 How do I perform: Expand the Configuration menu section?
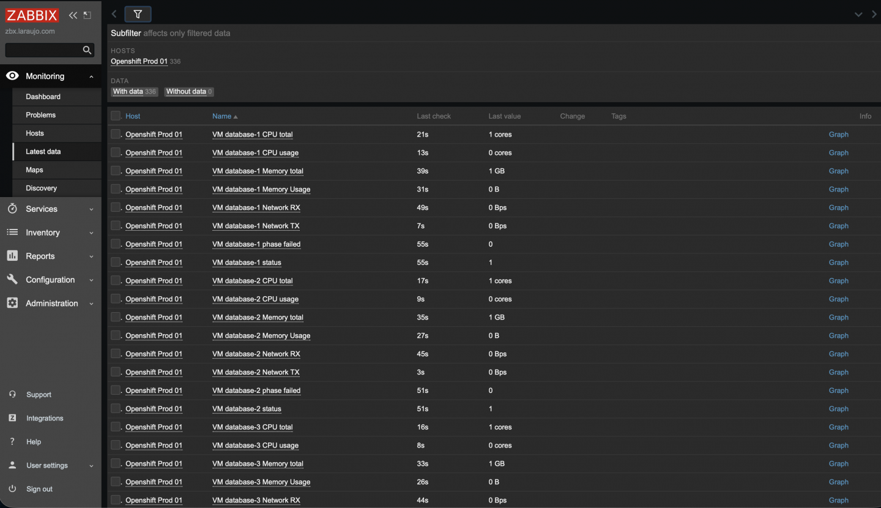[x=91, y=280]
